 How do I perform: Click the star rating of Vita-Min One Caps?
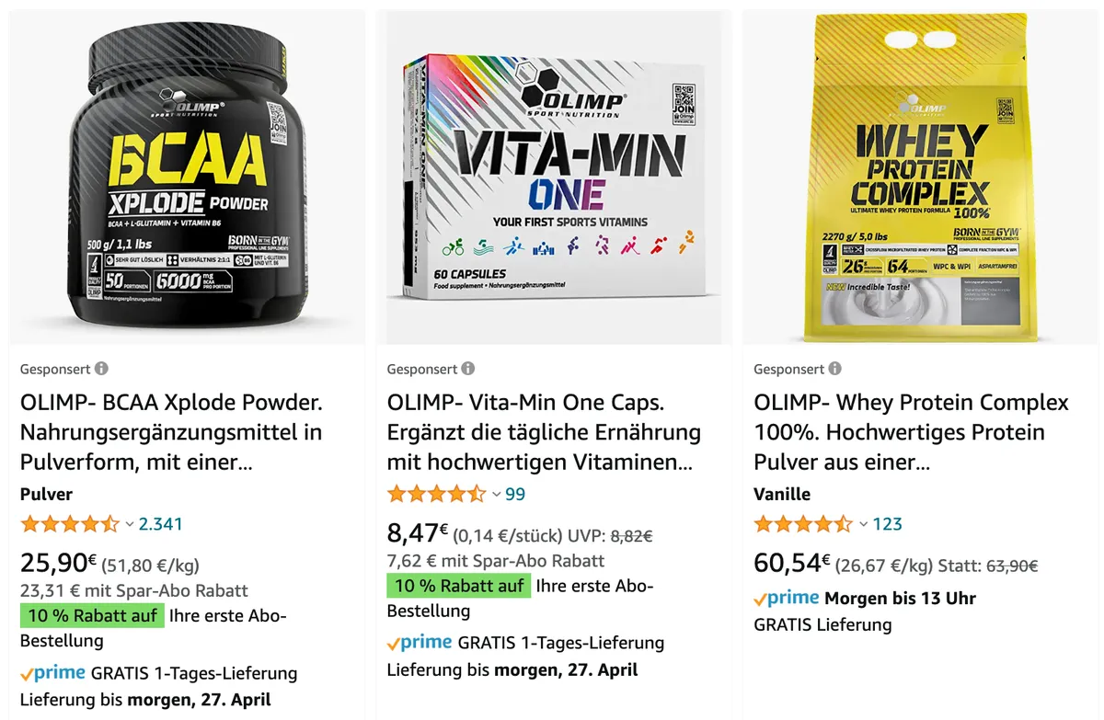coord(437,494)
